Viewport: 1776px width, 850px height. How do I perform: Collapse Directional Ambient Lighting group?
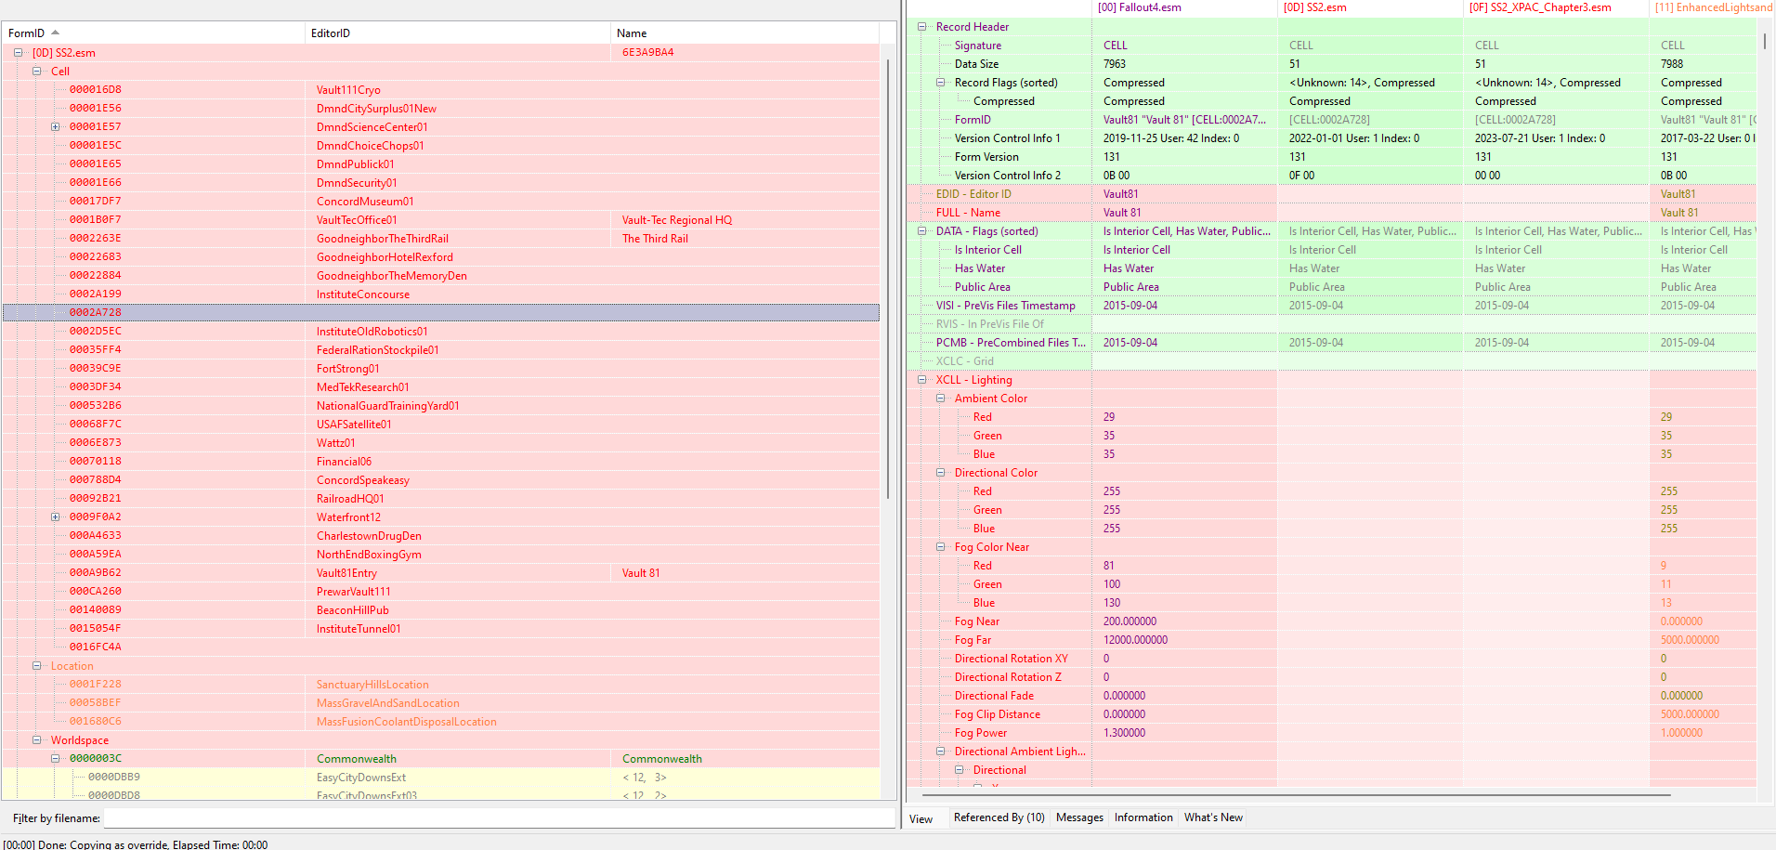tap(940, 752)
